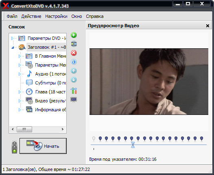Click the Параметры DVD list icon
The width and height of the screenshot is (214, 175).
click(x=22, y=38)
